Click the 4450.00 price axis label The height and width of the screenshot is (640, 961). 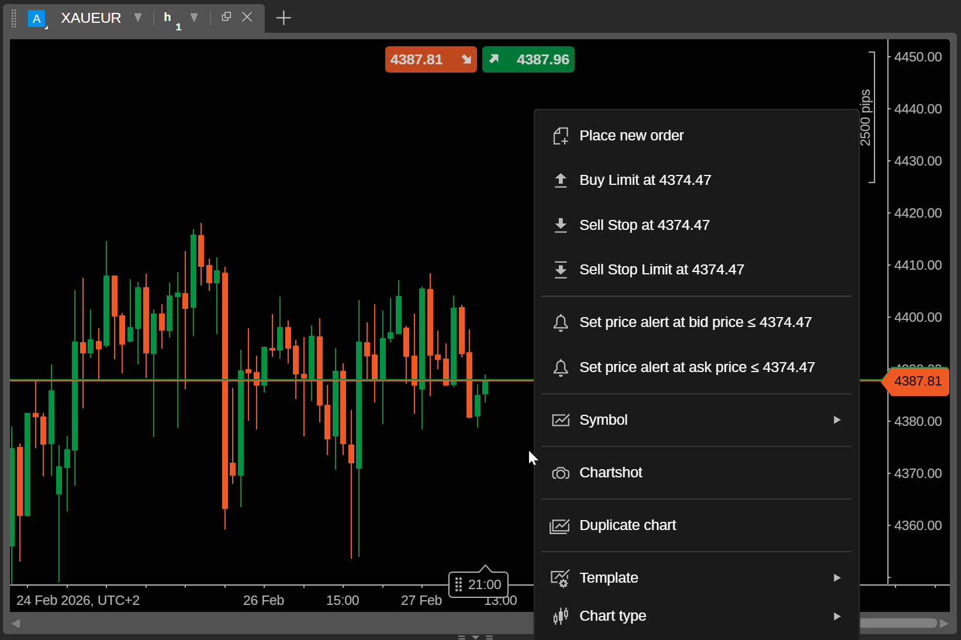tap(918, 57)
